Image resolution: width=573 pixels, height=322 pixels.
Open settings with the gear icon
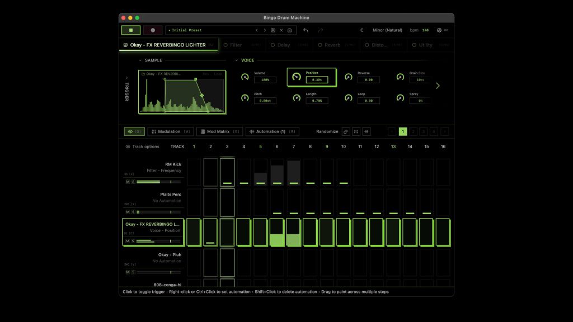[x=439, y=30]
